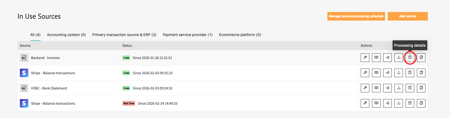Select Primary transaction source & ERP tab
The image size is (450, 118).
click(x=124, y=35)
